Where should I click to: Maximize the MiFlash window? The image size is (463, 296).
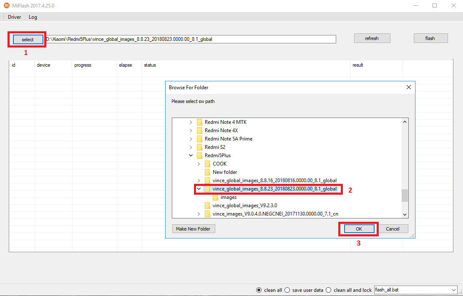click(435, 5)
